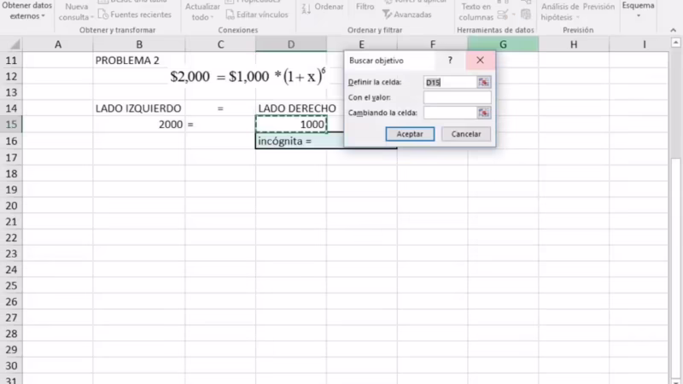Image resolution: width=683 pixels, height=384 pixels.
Task: Click the Cancelar button in Buscar objetivo
Action: [x=466, y=134]
